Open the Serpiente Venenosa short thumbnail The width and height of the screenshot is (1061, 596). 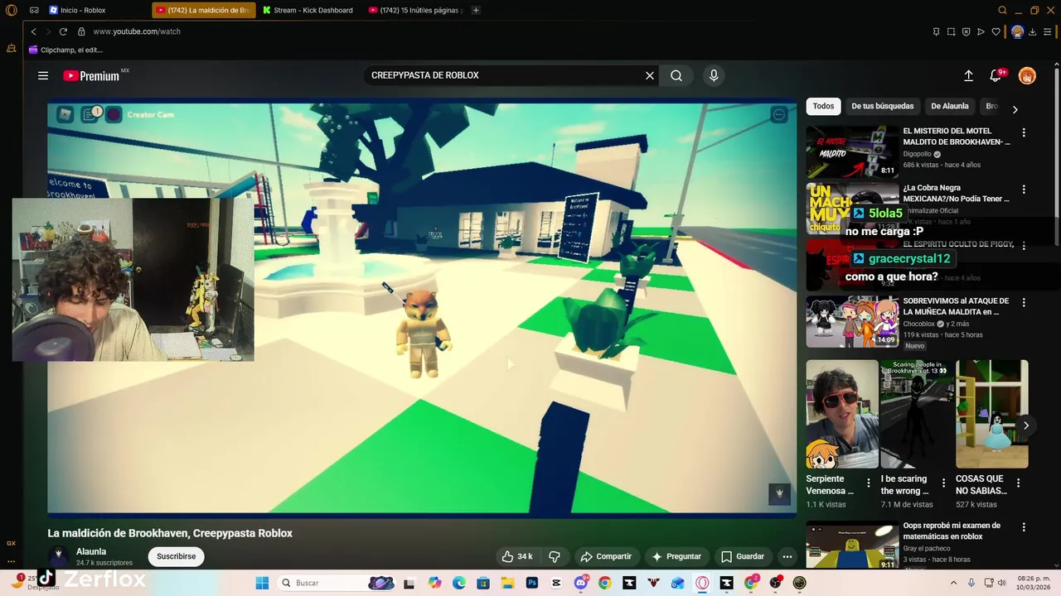[x=842, y=414]
